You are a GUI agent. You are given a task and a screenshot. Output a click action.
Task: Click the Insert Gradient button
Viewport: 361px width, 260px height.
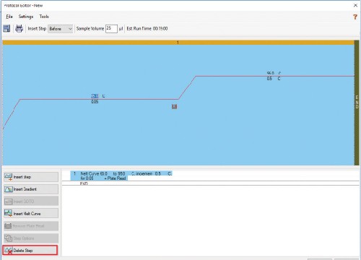click(x=31, y=189)
